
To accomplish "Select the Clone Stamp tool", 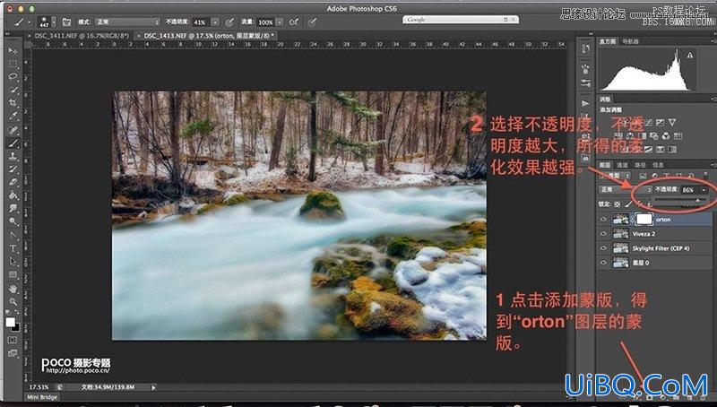I will pos(13,156).
